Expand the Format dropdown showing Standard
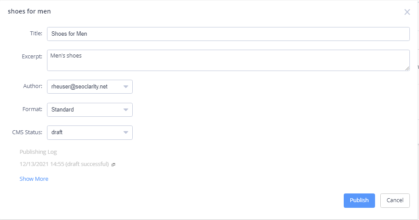Image resolution: width=419 pixels, height=220 pixels. pos(90,110)
